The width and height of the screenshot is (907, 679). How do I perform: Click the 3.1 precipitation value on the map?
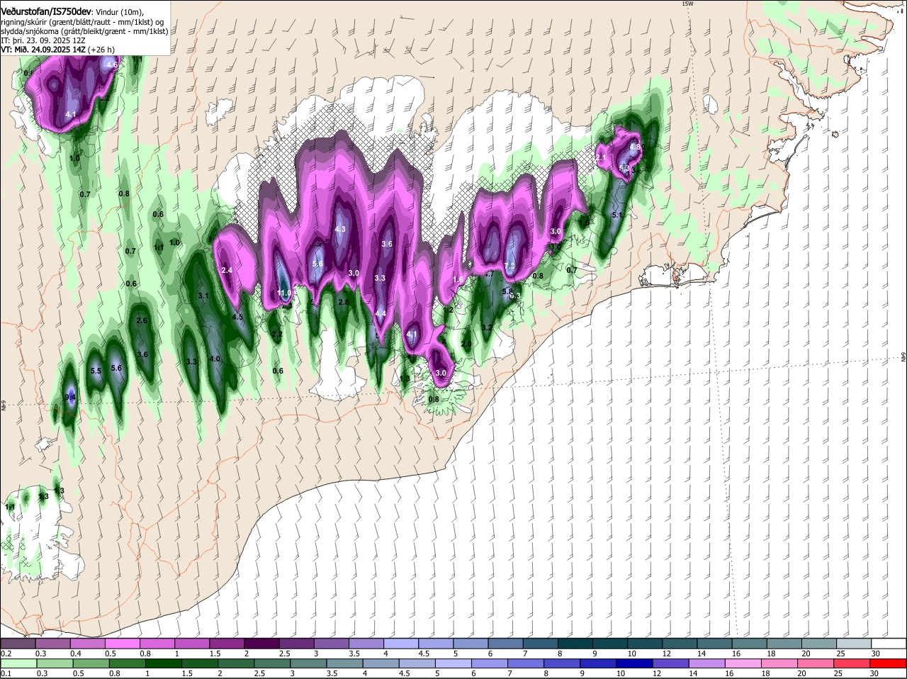[203, 296]
